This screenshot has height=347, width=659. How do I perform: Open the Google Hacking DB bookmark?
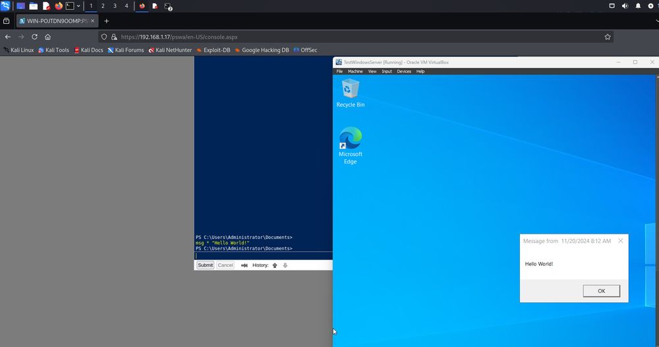point(262,50)
